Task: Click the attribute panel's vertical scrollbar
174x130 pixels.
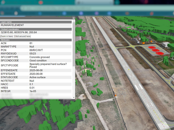Action: (73, 54)
